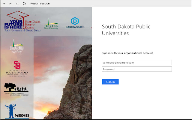This screenshot has height=120, width=192.
Task: Go to home page icon
Action: [x=17, y=4]
